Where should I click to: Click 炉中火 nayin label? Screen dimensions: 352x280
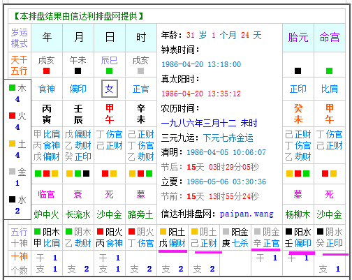pos(46,214)
